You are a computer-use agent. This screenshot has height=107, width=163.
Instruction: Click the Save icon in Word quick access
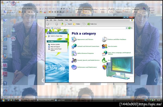tap(7, 2)
